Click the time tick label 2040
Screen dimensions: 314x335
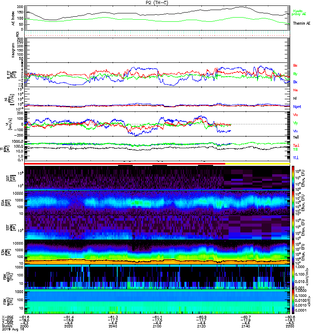113,326
